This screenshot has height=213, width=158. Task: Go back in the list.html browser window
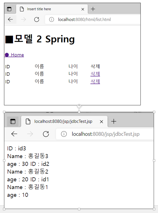(10, 19)
